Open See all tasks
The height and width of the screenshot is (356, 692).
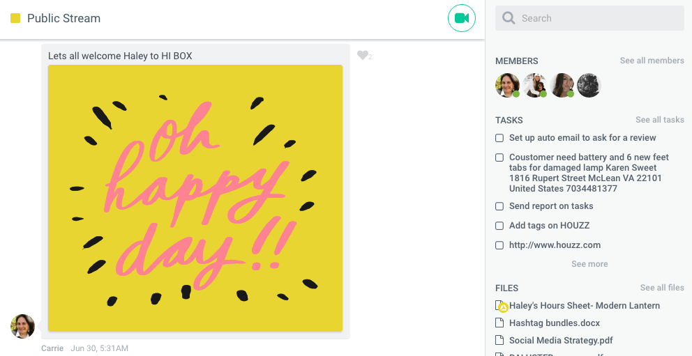pos(660,120)
